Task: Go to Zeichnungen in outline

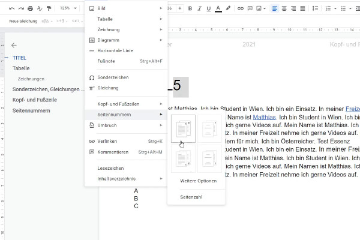Action: click(31, 79)
